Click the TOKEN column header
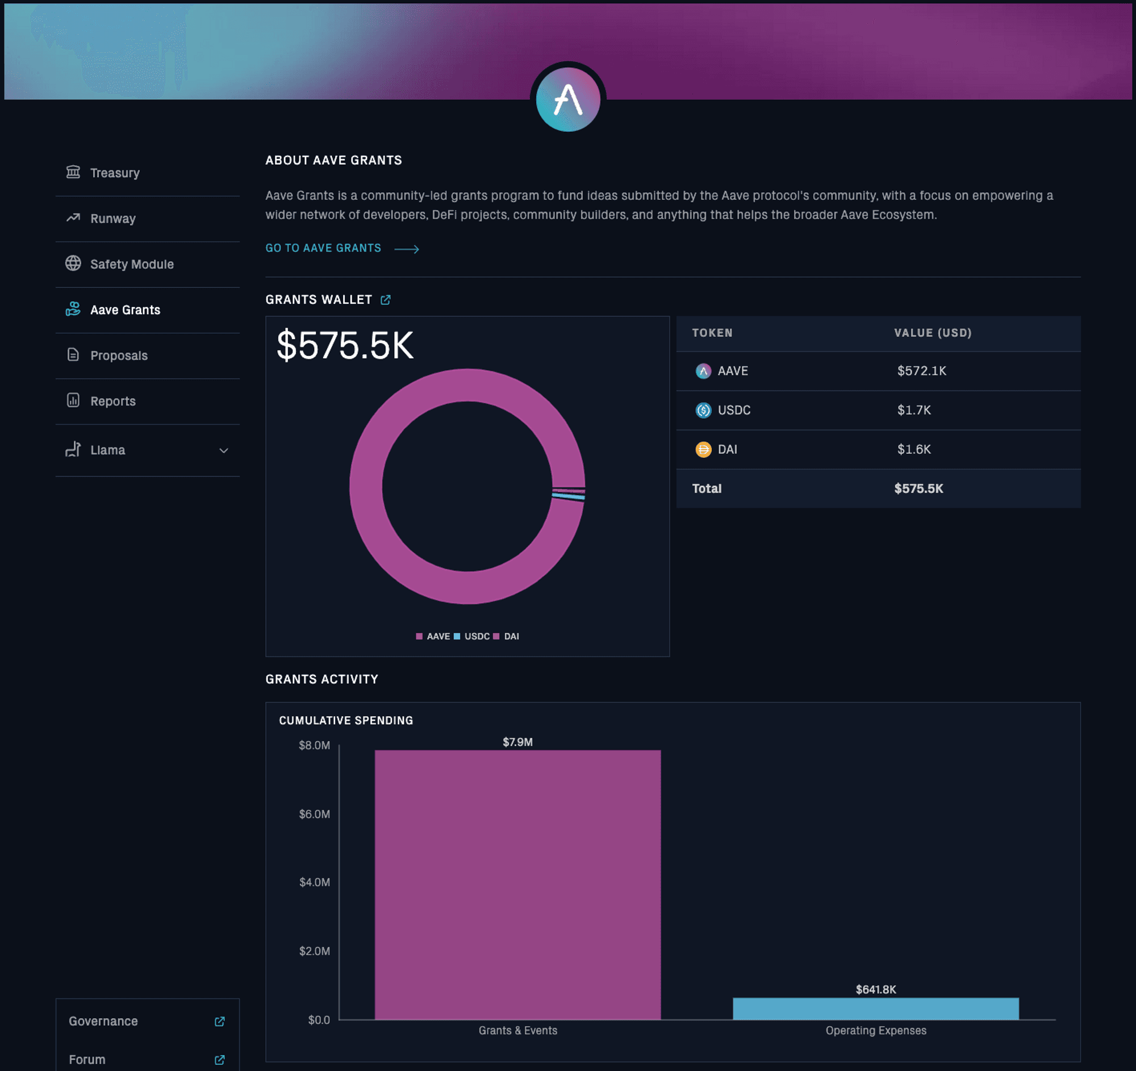Screen dimensions: 1136x1071 pyautogui.click(x=713, y=333)
